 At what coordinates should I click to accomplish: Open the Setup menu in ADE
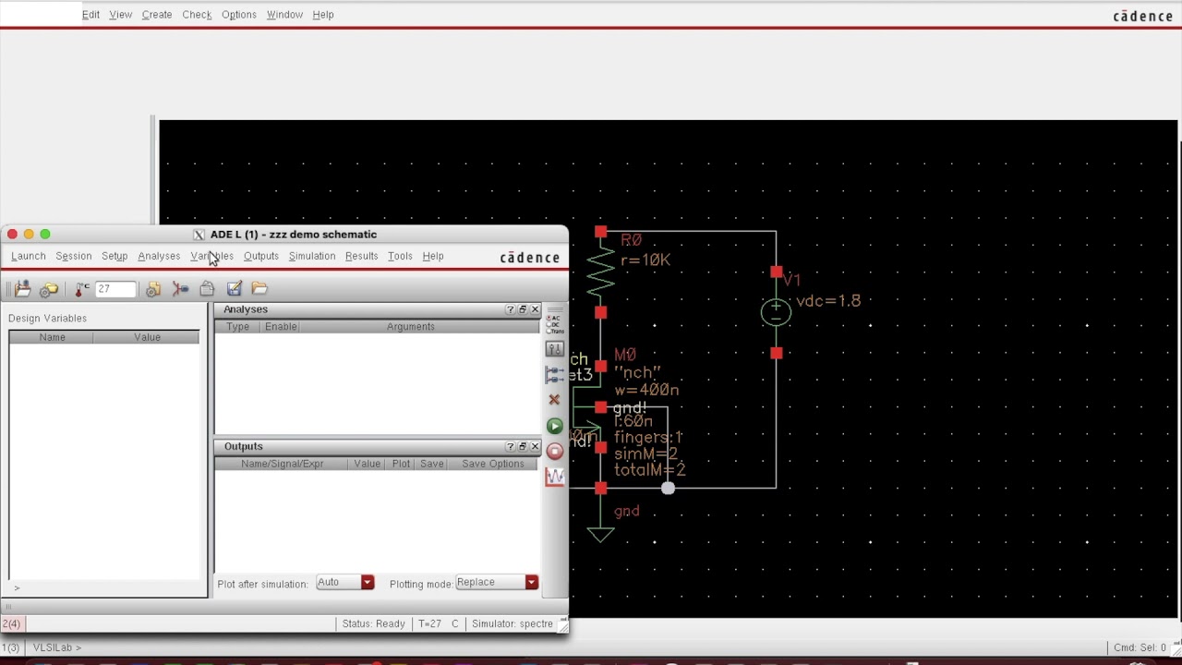[x=115, y=256]
